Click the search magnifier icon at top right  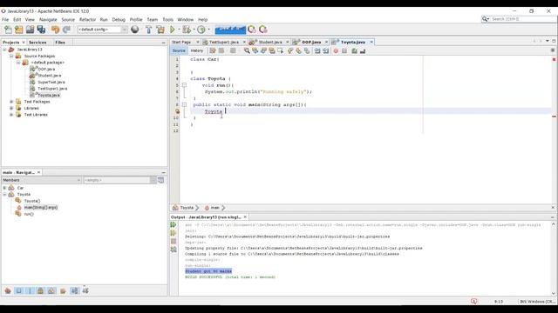click(x=485, y=19)
